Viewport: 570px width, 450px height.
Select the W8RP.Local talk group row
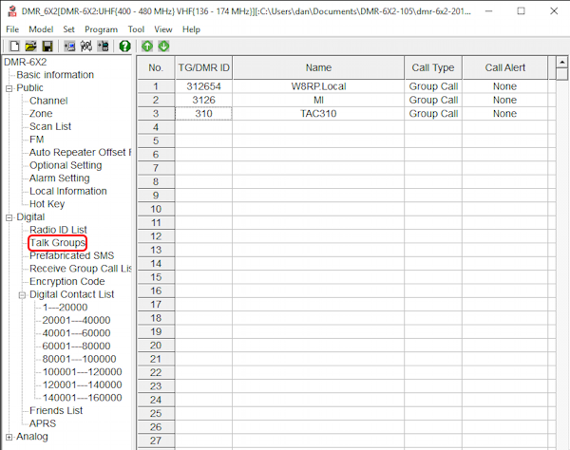point(318,86)
